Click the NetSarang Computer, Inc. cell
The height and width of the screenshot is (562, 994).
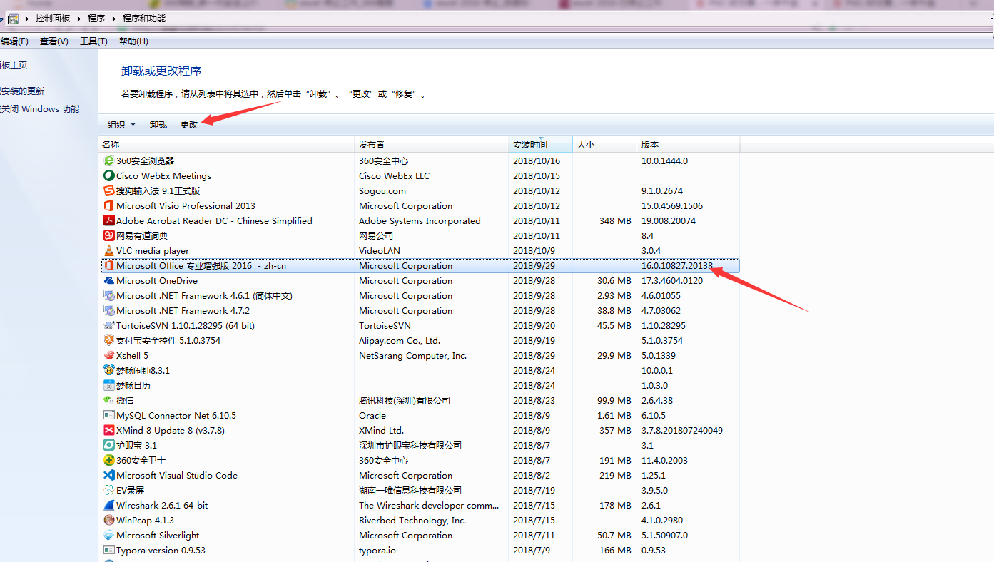pos(412,355)
